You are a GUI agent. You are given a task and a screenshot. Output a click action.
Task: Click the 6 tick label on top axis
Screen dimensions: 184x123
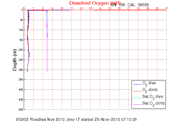tap(24, 8)
